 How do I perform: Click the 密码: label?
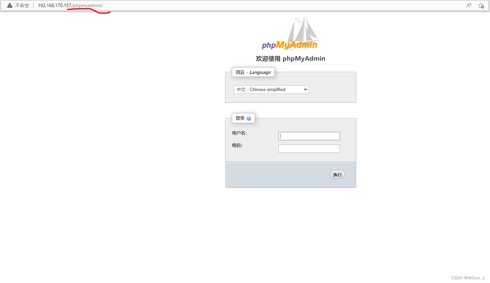coord(237,145)
